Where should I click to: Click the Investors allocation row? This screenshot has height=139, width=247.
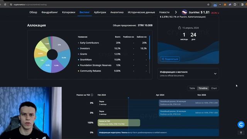(112, 48)
